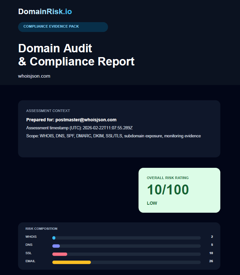240x275 pixels.
Task: Click the WHOIS score value 2
Action: 212,237
